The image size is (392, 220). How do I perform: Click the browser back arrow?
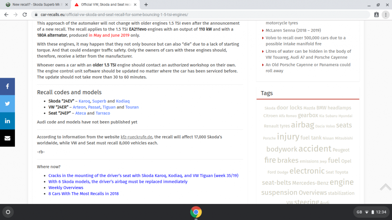tap(6, 15)
